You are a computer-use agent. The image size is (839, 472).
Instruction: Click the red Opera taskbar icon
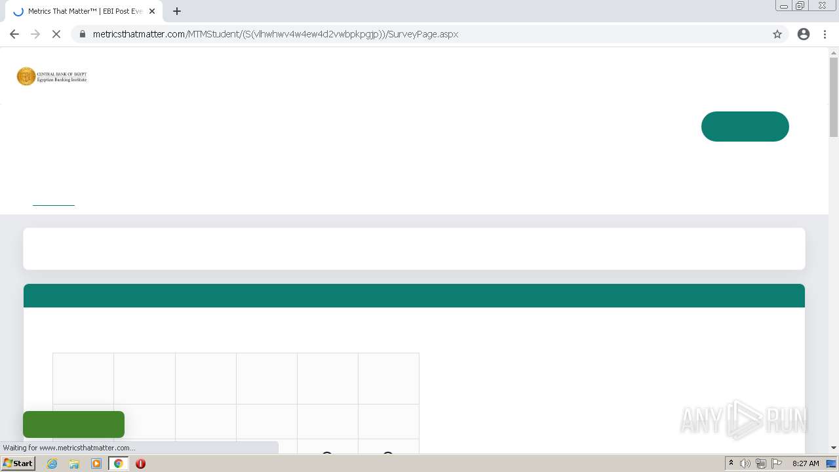pos(140,463)
